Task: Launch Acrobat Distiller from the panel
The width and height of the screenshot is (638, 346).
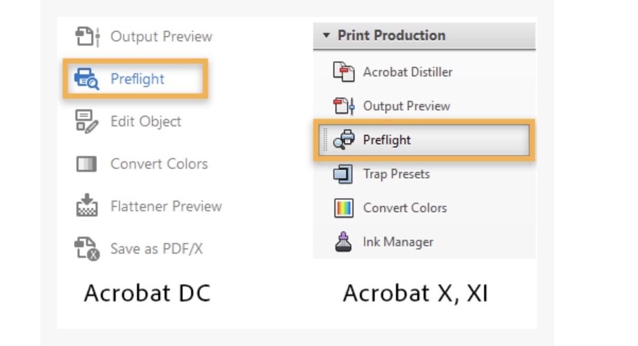Action: coord(346,72)
